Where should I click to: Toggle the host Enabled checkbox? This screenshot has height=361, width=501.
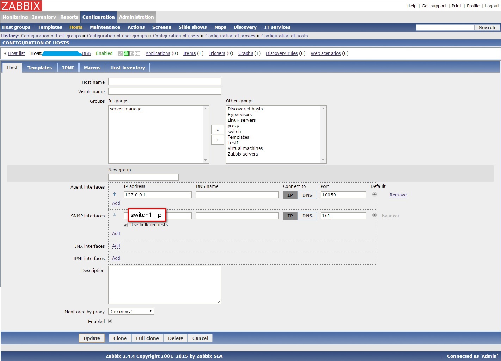(x=110, y=321)
